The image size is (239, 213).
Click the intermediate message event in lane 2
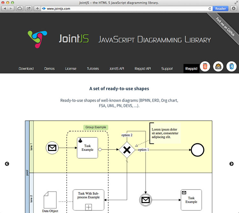point(146,200)
